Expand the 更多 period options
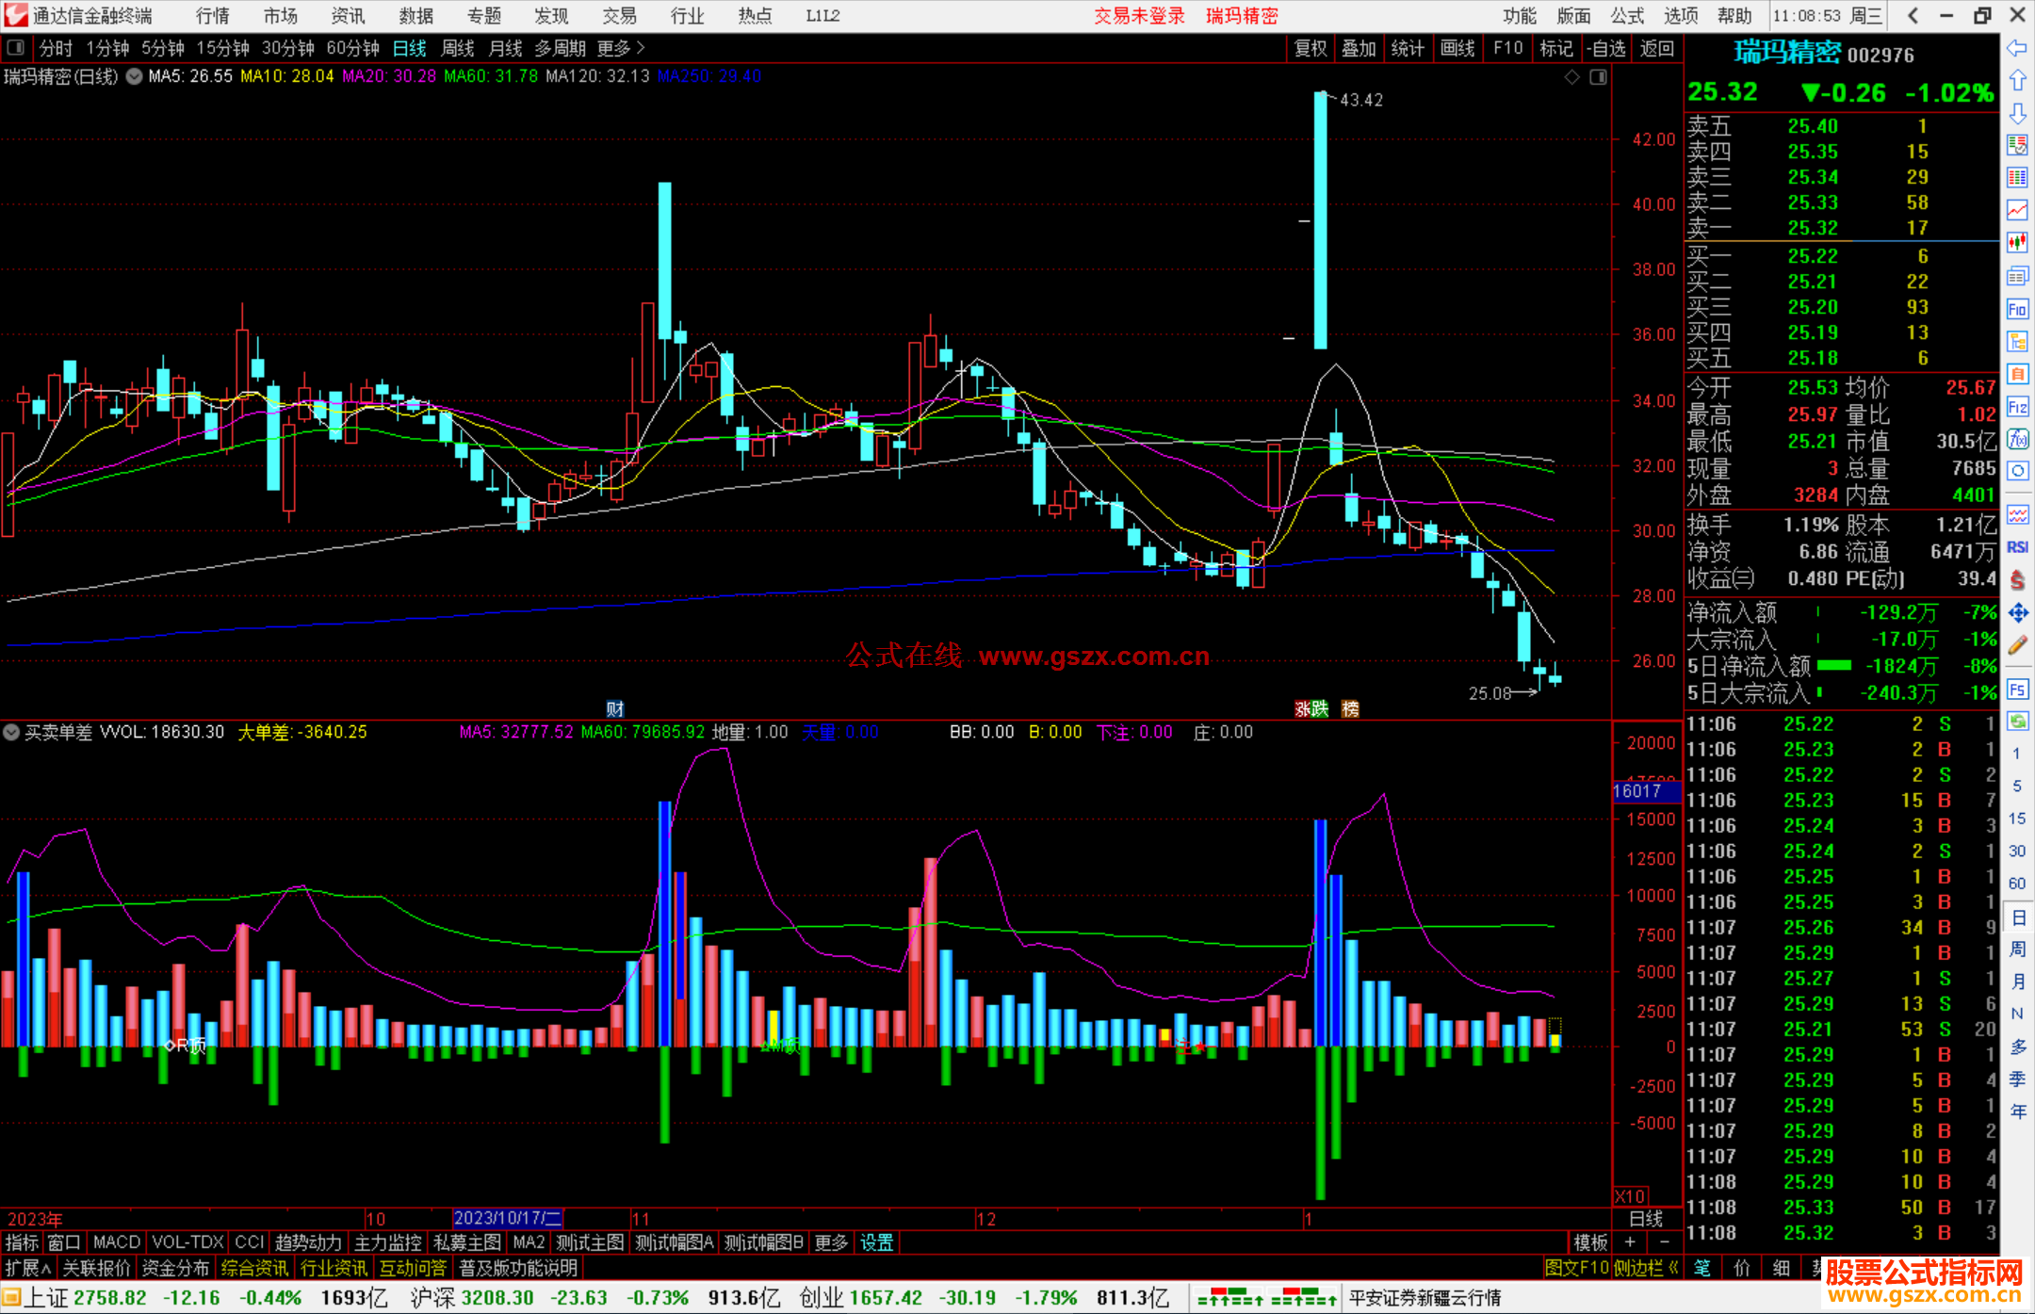The image size is (2035, 1314). 620,48
